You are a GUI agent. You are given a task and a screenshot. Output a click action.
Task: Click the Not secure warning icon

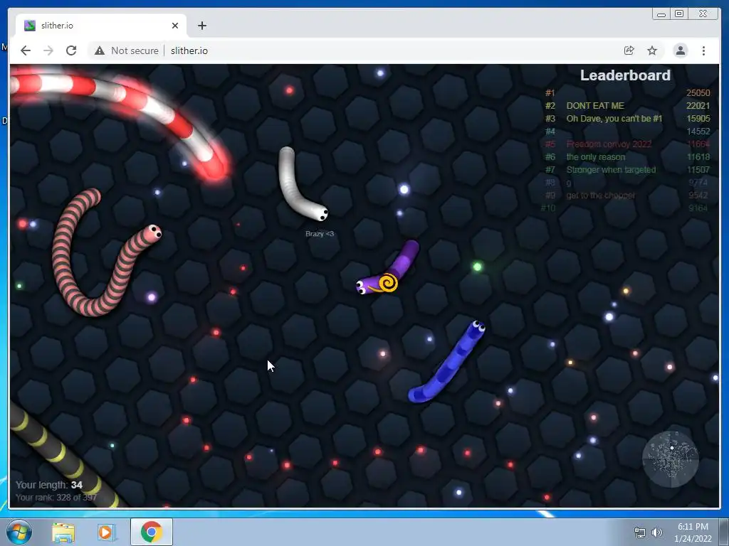coord(100,50)
